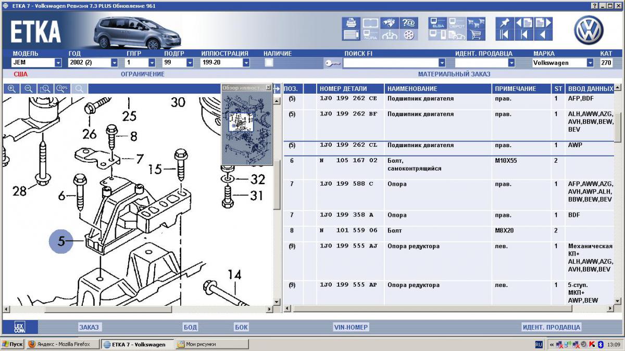625x351 pixels.
Task: Click the Bluetooth tray icon
Action: point(599,344)
